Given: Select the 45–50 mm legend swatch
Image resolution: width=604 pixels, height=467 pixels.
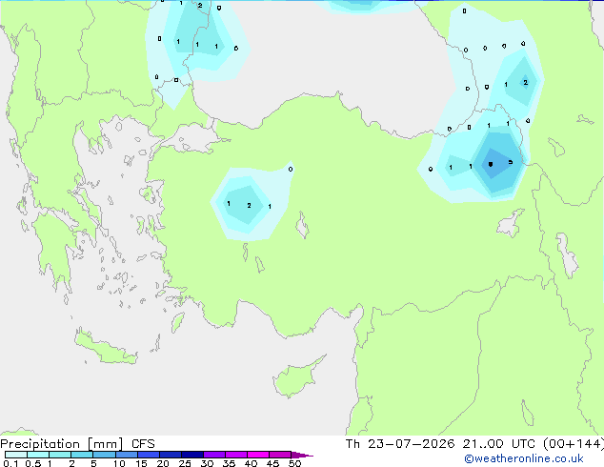Looking at the screenshot, I should tap(280, 455).
